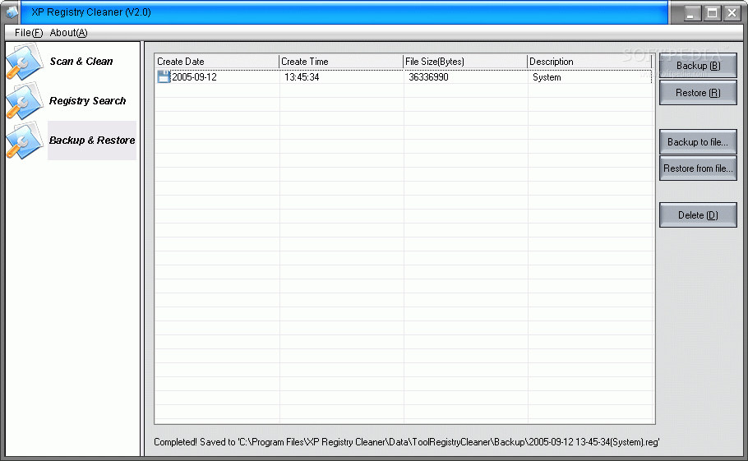Click the Restore (R) button
The height and width of the screenshot is (461, 748).
click(x=698, y=93)
